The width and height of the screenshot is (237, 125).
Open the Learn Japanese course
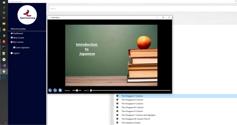tap(23, 48)
